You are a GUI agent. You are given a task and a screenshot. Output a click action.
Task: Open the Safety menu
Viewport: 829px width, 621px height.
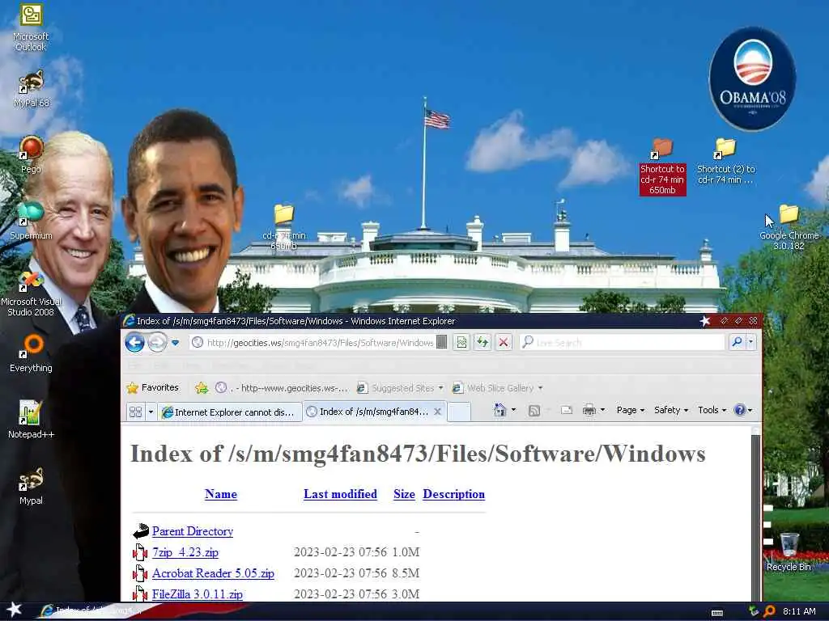coord(671,410)
